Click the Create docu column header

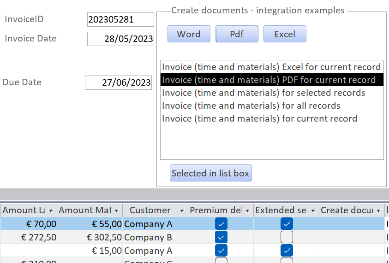(x=352, y=210)
